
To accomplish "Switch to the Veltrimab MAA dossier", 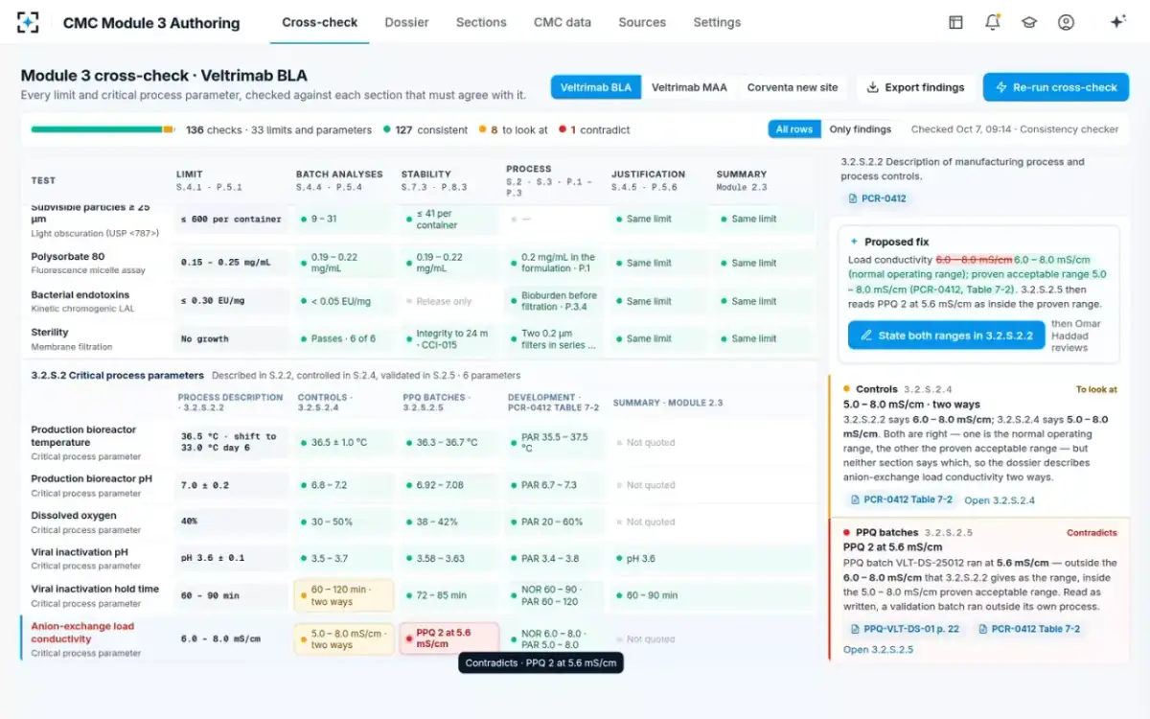I will pyautogui.click(x=689, y=87).
